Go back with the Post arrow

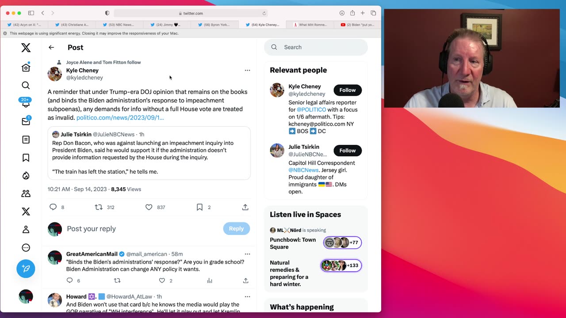click(51, 47)
